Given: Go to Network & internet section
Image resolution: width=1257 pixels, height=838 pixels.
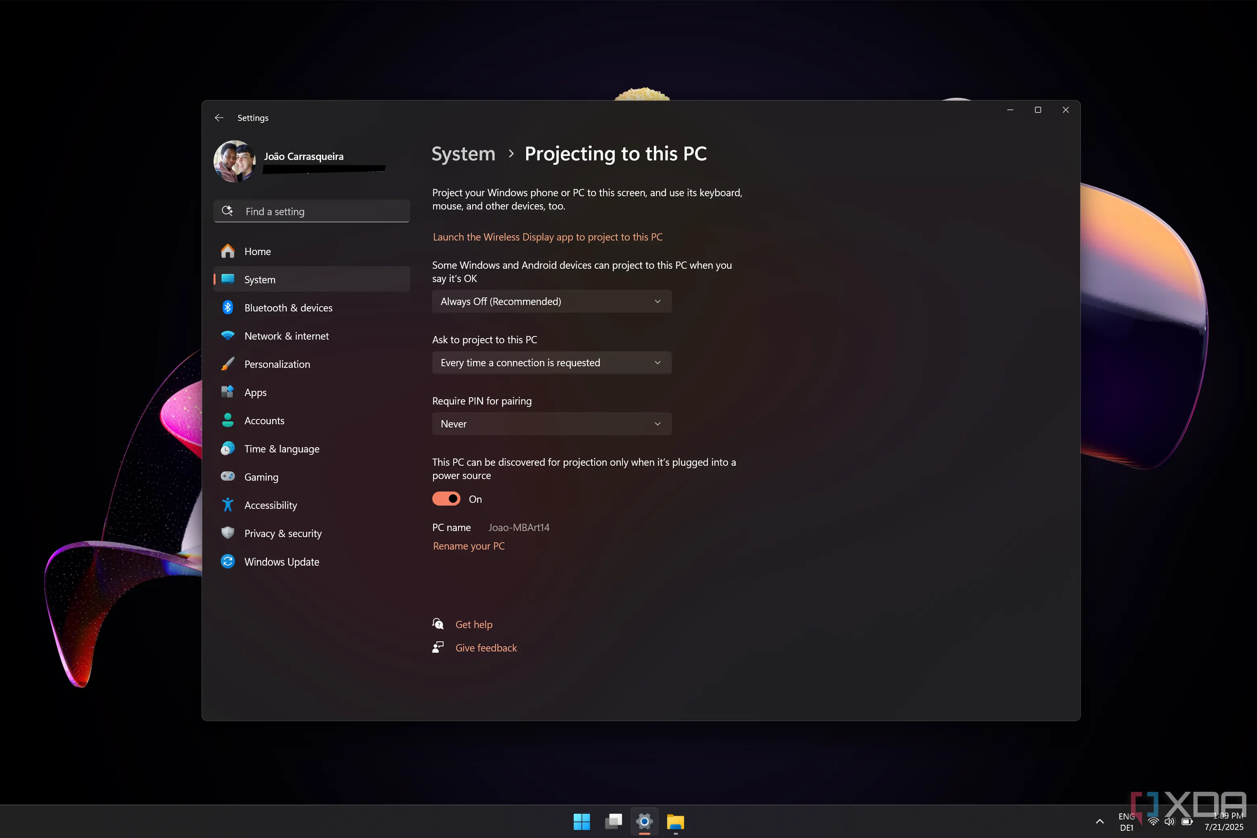Looking at the screenshot, I should [286, 336].
